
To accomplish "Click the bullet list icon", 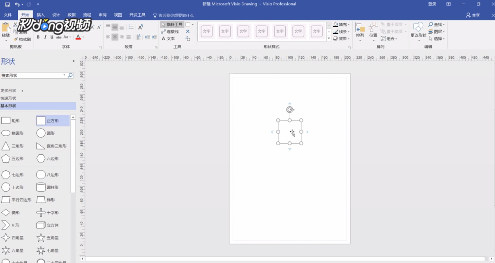I will point(131,27).
